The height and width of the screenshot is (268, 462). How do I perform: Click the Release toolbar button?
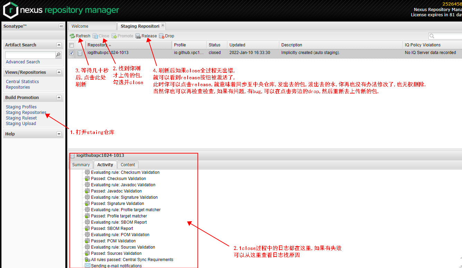click(x=146, y=36)
